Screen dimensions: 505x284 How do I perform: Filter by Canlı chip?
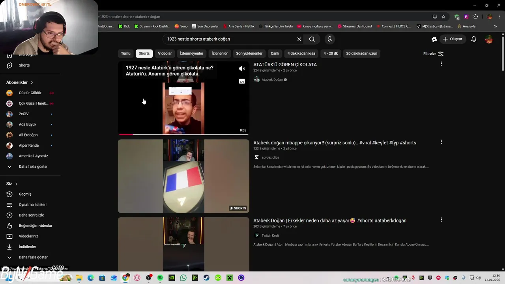click(x=275, y=54)
